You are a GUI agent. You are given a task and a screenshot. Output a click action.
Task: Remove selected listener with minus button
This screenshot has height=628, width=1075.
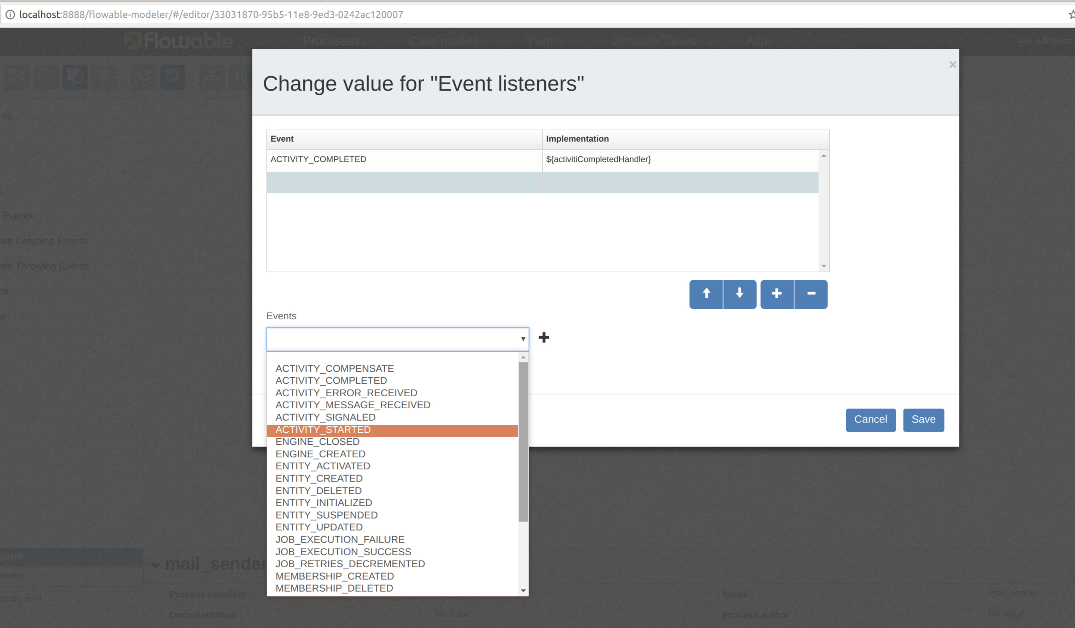[x=811, y=294]
